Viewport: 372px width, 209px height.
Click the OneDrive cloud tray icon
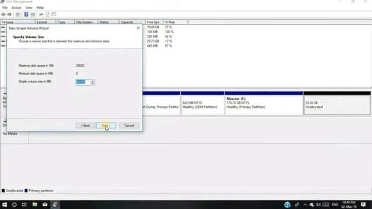312,204
